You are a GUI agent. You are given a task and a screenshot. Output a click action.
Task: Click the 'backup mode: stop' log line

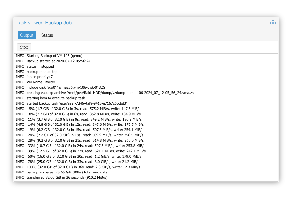(37, 72)
